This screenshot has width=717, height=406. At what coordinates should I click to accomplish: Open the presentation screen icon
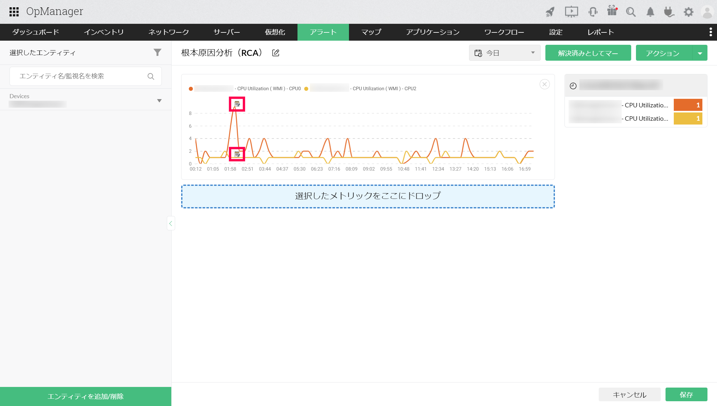click(571, 12)
